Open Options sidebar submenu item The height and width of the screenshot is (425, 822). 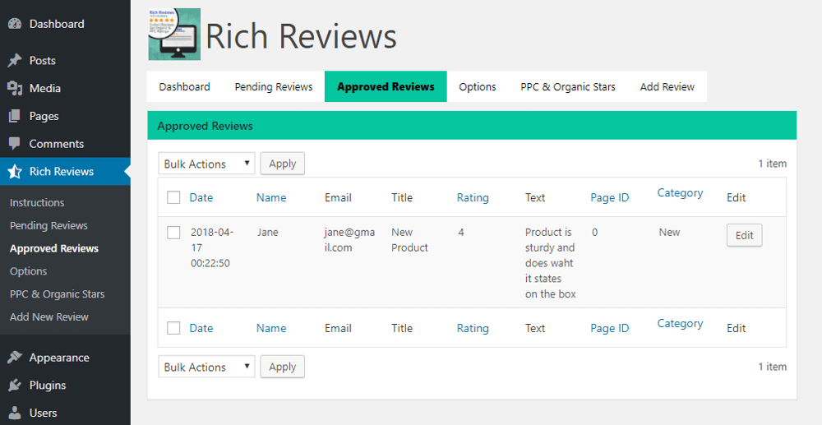click(x=28, y=271)
